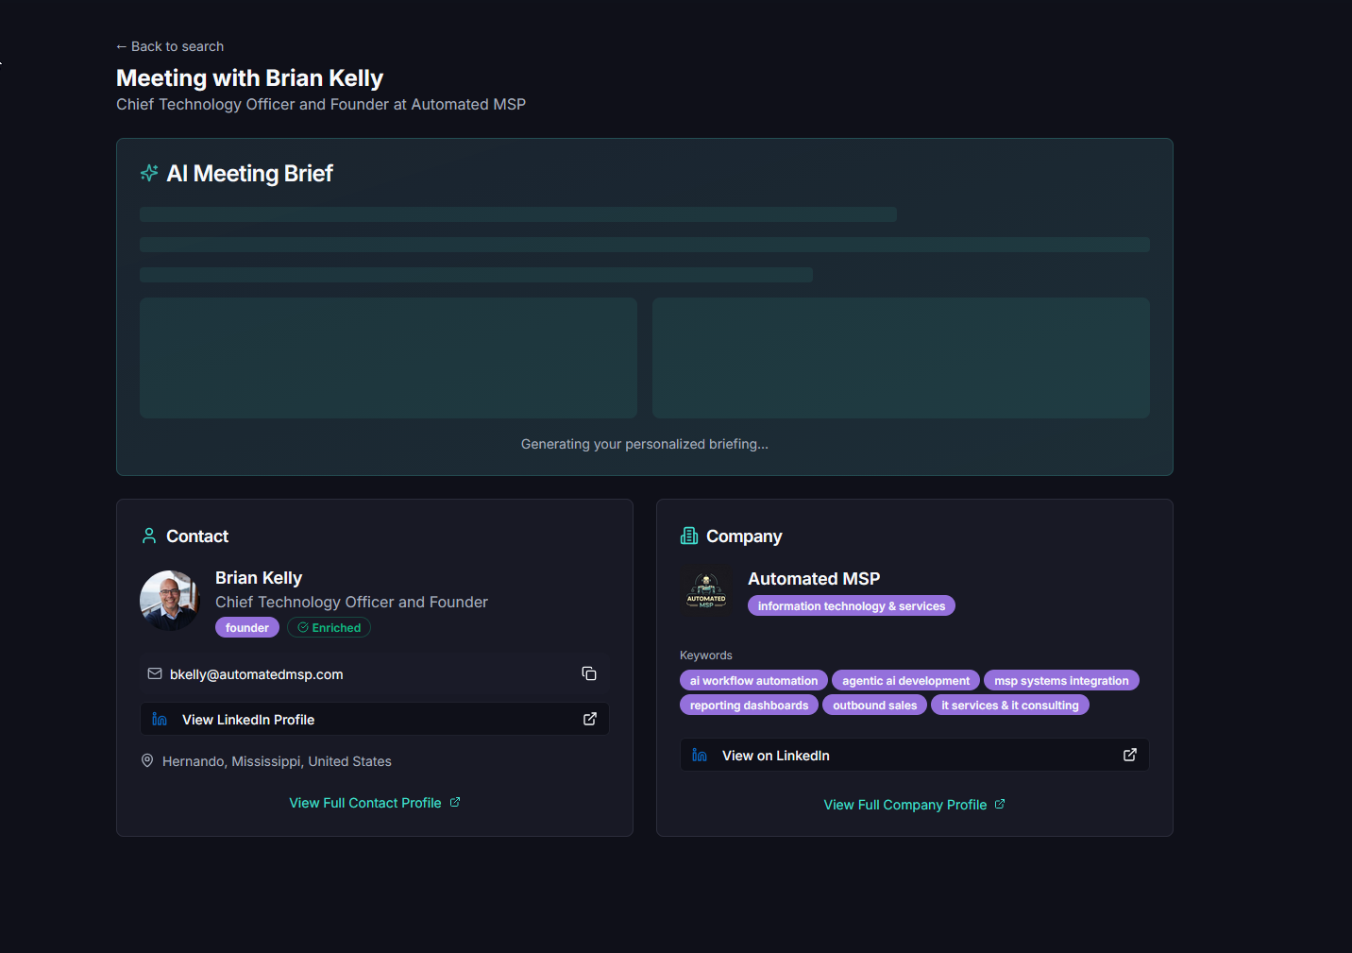
Task: Click the location pin icon near Hernando, Mississippi
Action: point(147,759)
